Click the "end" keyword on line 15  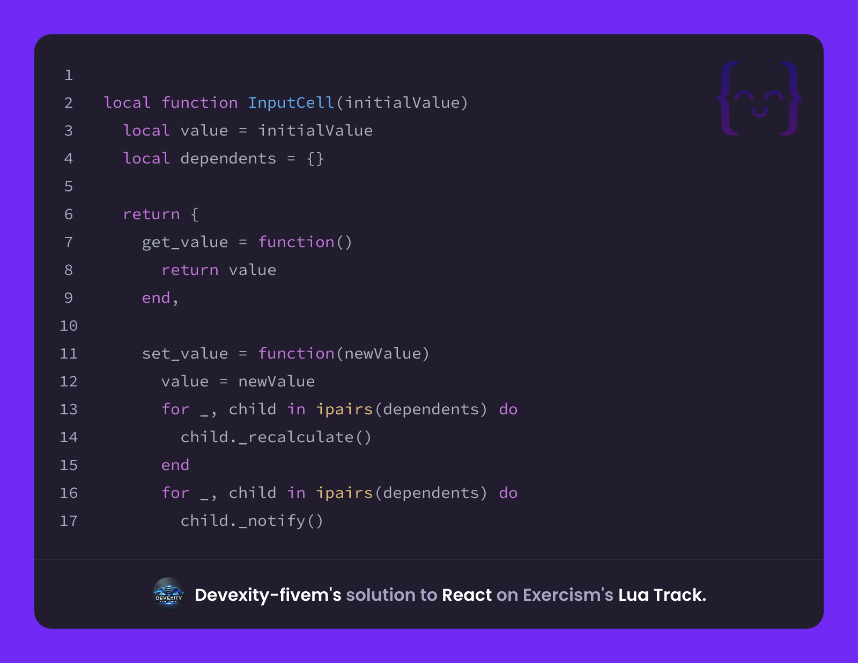[175, 465]
